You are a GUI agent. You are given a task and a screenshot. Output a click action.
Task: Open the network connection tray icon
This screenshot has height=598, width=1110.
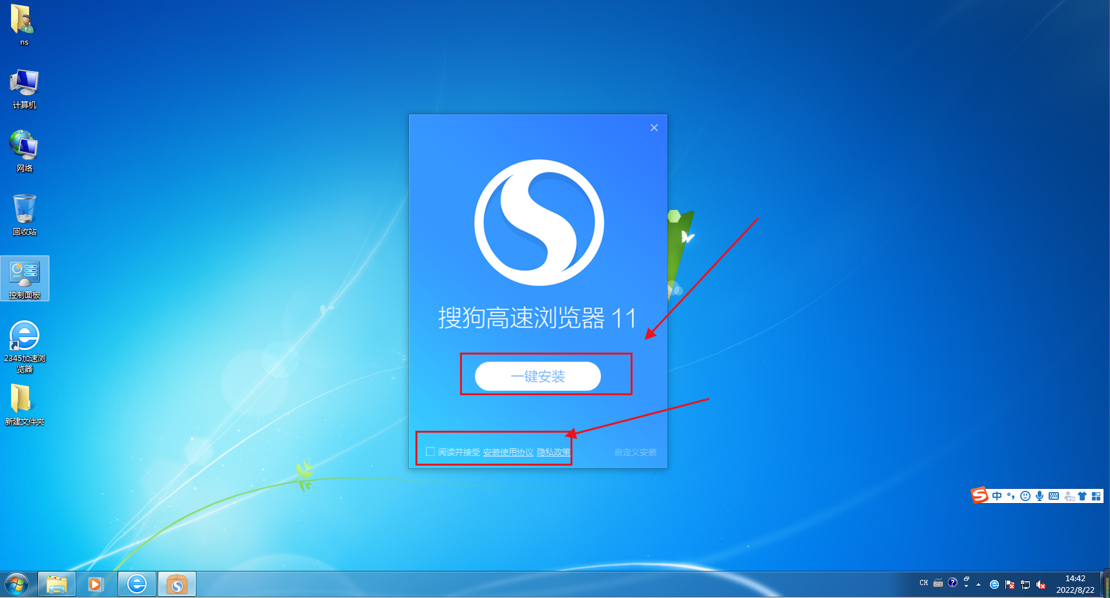[1025, 584]
